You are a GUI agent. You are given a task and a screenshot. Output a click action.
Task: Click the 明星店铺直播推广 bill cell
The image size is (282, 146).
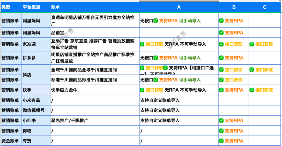click(x=95, y=58)
